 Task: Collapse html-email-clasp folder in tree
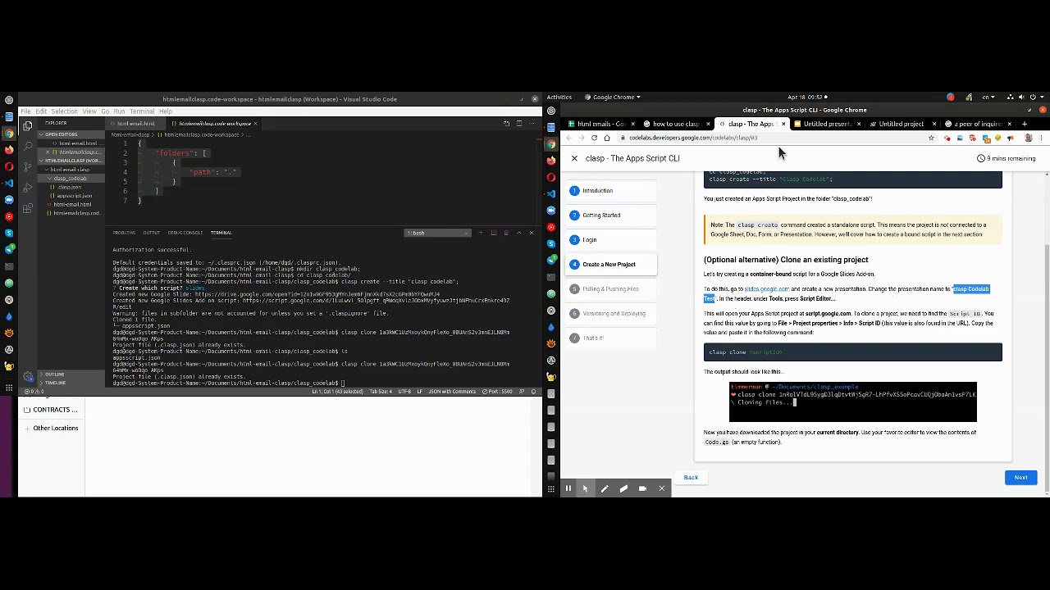click(69, 170)
